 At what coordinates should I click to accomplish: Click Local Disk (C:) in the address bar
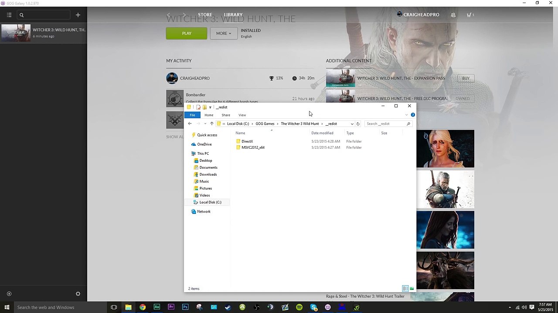[x=238, y=123]
